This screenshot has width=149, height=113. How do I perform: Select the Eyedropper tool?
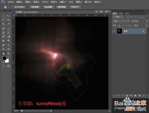(9, 24)
